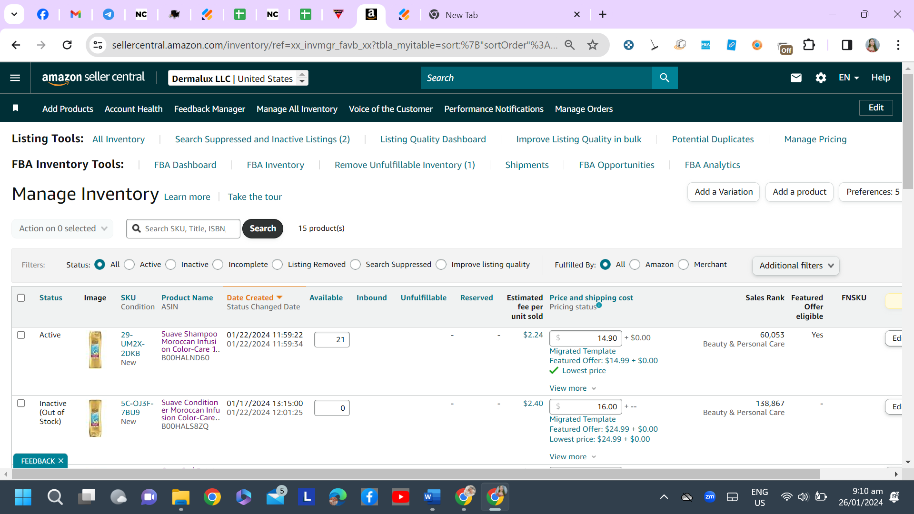Image resolution: width=914 pixels, height=514 pixels.
Task: Open File Explorer from the taskbar
Action: (x=180, y=497)
